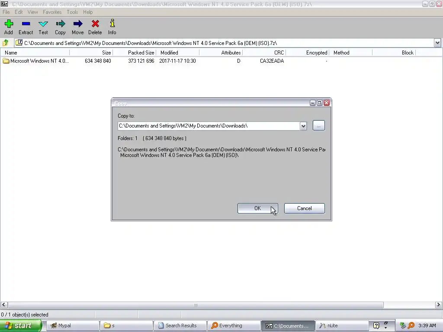Click the Info toolbar icon
The height and width of the screenshot is (332, 443).
point(112,27)
